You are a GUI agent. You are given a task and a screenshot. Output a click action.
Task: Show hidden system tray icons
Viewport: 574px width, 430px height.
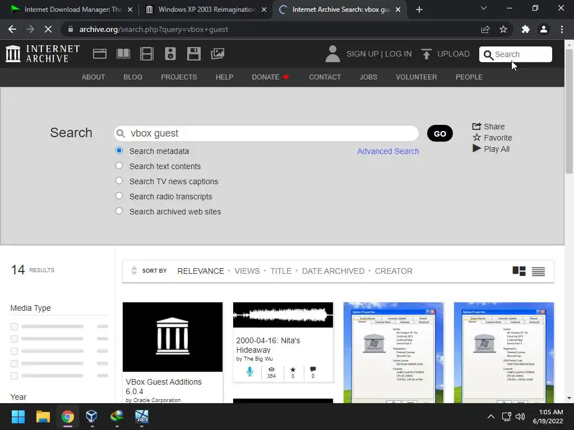pyautogui.click(x=491, y=417)
